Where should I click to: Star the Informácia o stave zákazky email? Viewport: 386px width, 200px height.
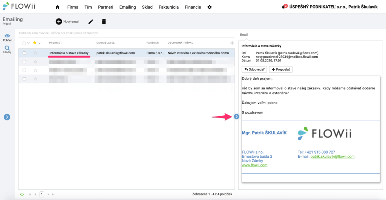(x=35, y=53)
